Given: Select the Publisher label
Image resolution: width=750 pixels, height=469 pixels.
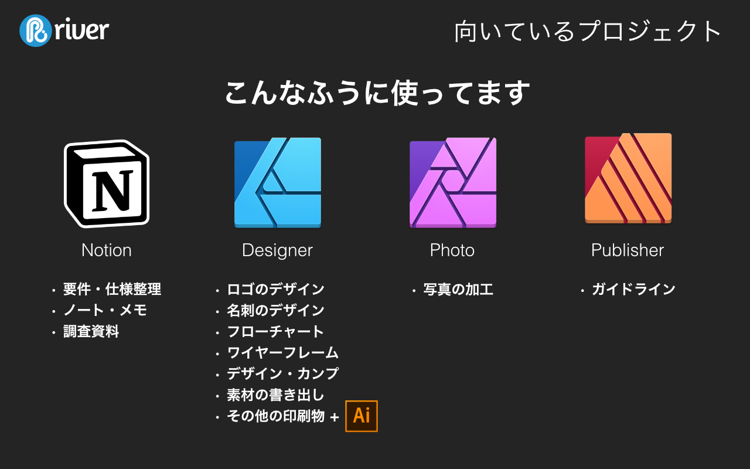Looking at the screenshot, I should (x=628, y=250).
